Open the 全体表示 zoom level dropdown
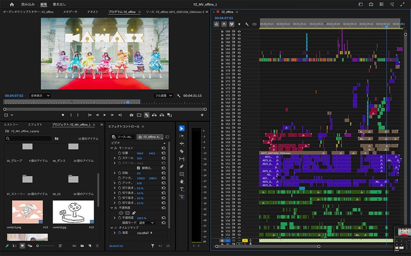Screen dimensions: 411x256 click(x=39, y=95)
